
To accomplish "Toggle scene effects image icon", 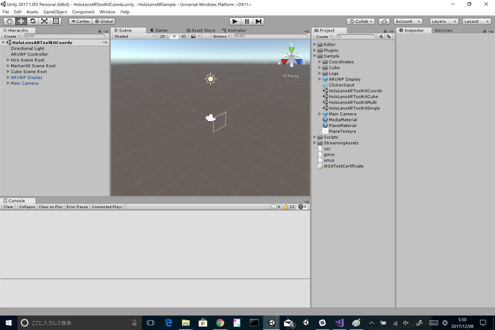I will point(193,36).
